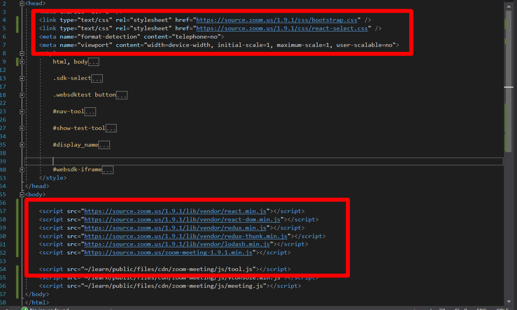
Task: Collapse the body element outlining region
Action: [22, 194]
